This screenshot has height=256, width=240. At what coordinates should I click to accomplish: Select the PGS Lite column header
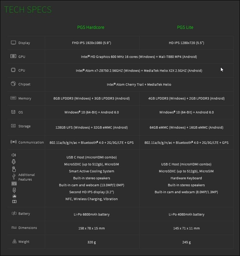tap(185, 27)
